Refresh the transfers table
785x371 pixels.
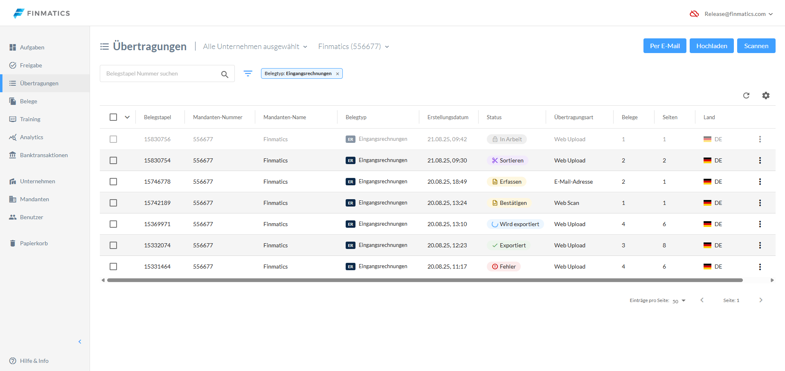[746, 96]
